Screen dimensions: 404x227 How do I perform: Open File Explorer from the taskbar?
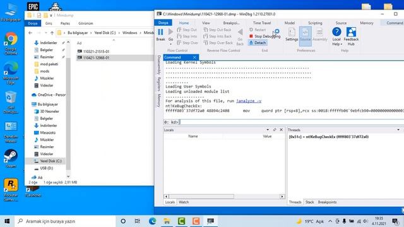click(167, 221)
